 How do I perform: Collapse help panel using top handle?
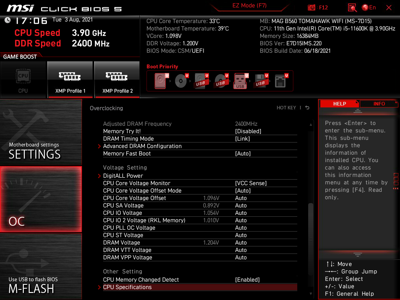coord(358,111)
